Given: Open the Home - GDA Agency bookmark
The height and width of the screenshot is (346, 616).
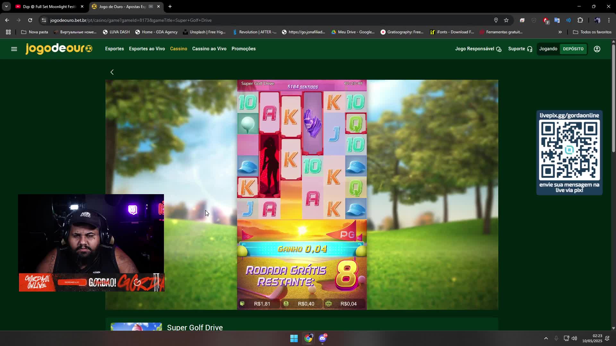Looking at the screenshot, I should (x=156, y=32).
